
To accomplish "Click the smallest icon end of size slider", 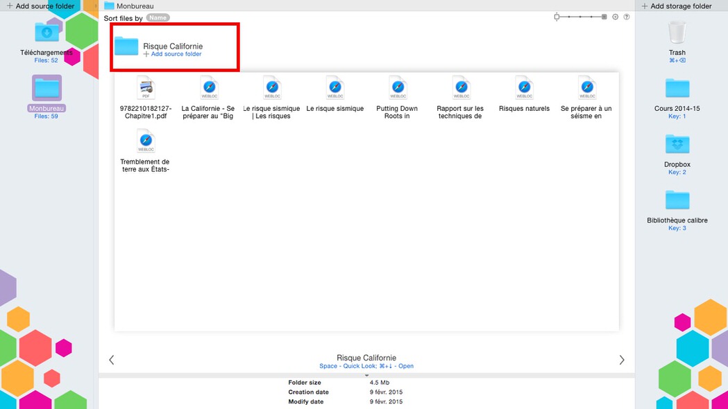I will 557,17.
